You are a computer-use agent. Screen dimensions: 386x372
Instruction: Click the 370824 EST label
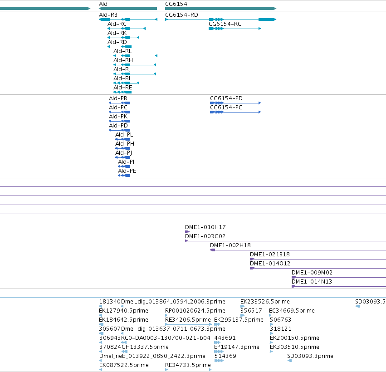[x=110, y=347]
